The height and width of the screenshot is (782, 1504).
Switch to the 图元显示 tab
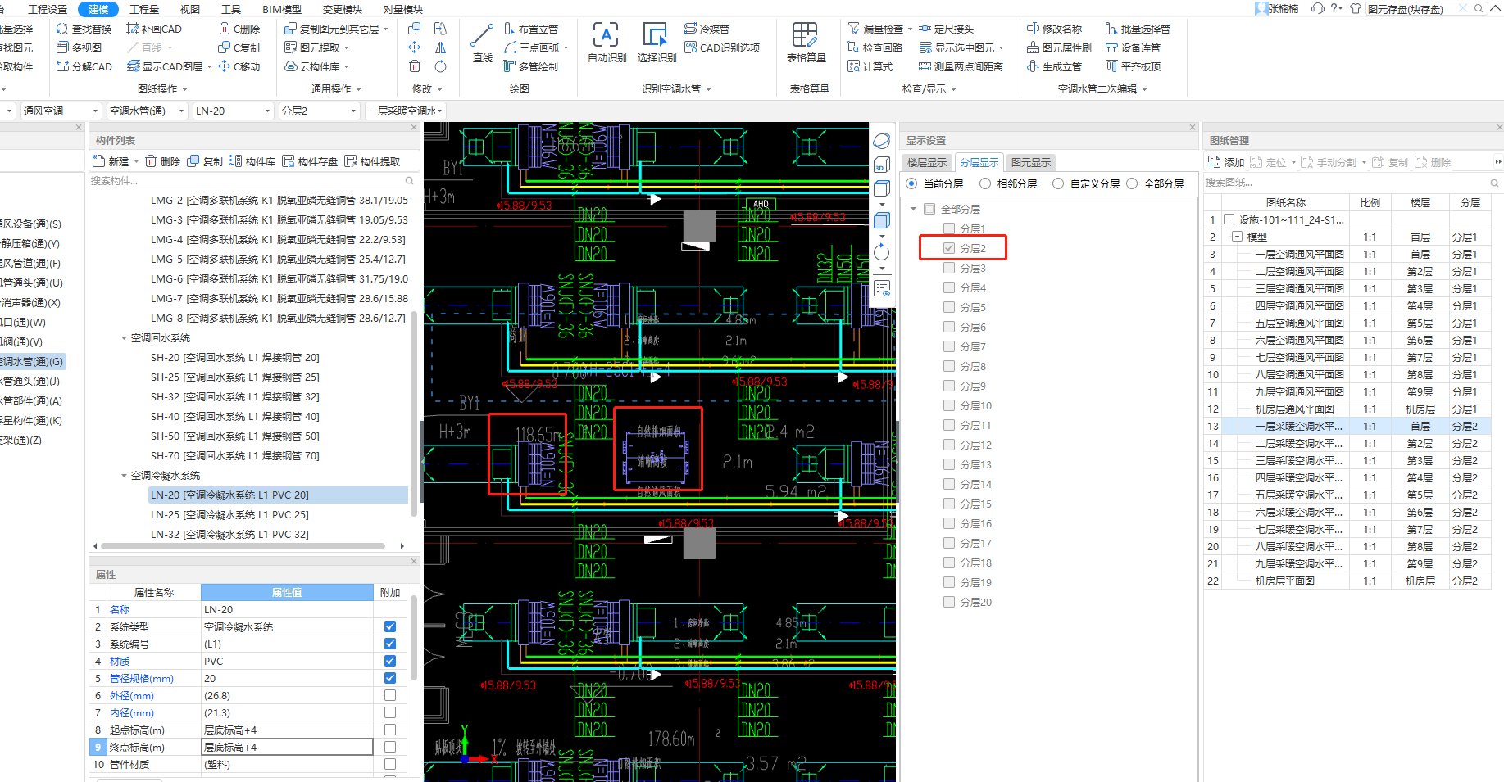[x=1030, y=162]
